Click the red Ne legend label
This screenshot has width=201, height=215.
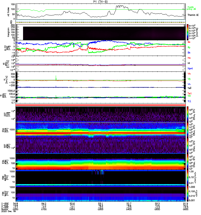[189, 58]
